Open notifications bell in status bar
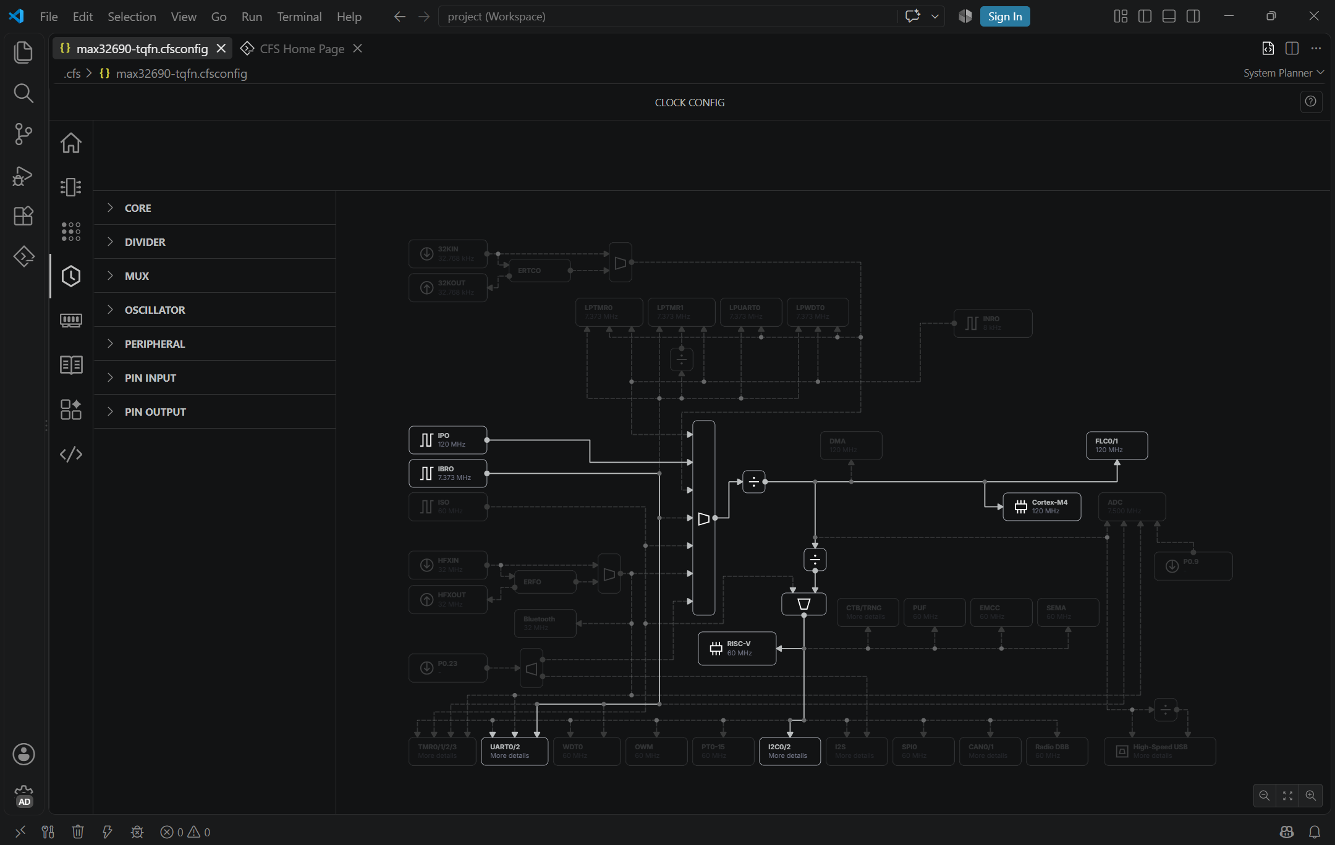 pyautogui.click(x=1315, y=832)
